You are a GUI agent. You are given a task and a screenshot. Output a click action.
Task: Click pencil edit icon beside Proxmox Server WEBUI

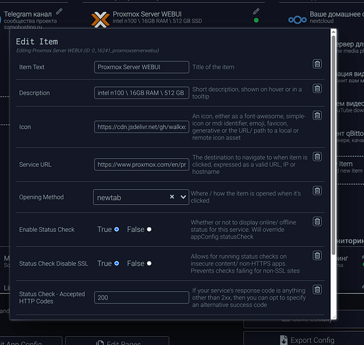click(x=256, y=11)
